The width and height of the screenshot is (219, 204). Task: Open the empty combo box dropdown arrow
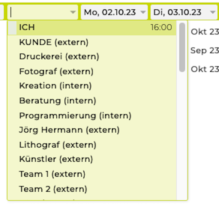[73, 12]
